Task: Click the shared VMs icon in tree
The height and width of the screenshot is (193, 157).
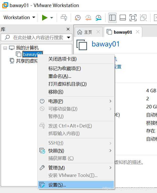Action: coord(12,61)
